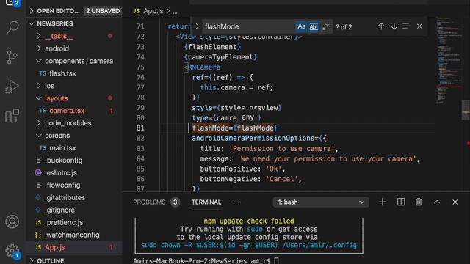
Task: Click the editor vertical scrollbar thumb
Action: pos(466,110)
